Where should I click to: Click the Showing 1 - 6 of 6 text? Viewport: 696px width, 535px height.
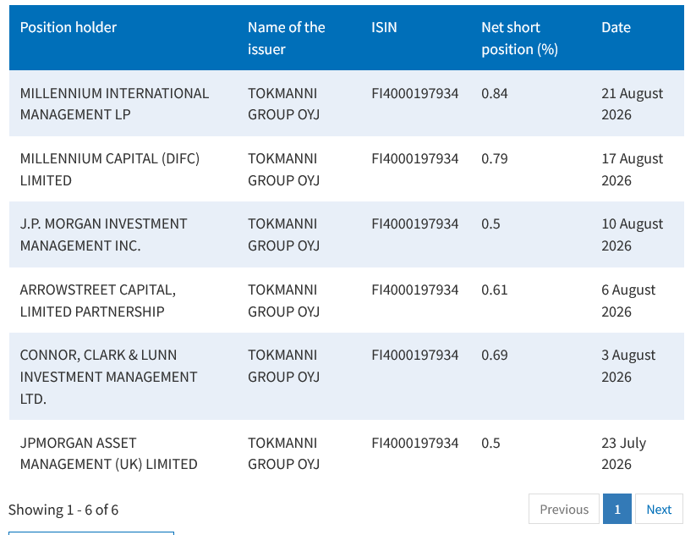[63, 510]
